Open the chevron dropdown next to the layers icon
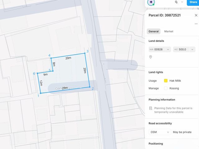This screenshot has width=199, height=149. 182,2
